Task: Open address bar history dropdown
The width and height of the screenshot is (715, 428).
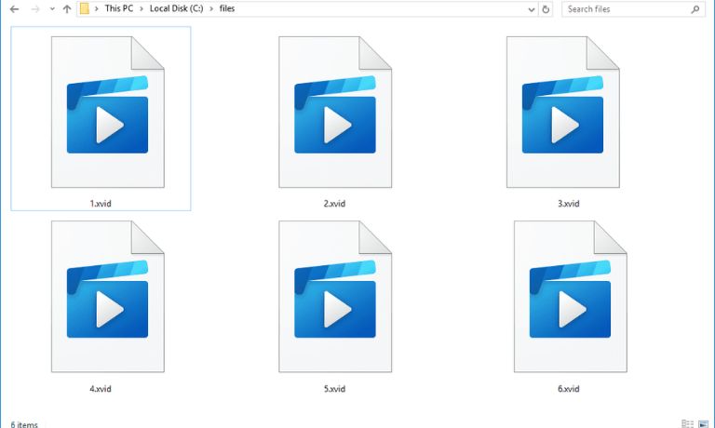Action: tap(532, 9)
